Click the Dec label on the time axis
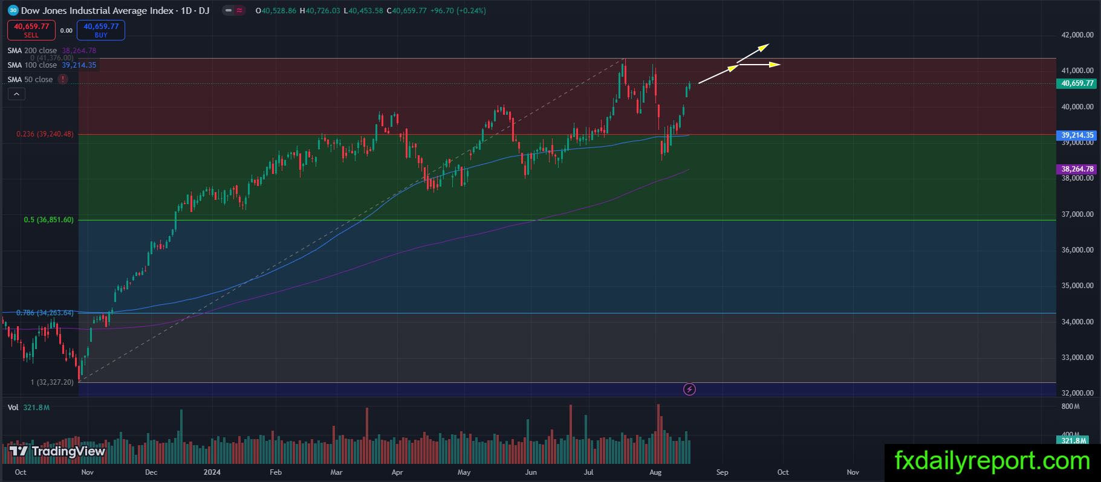Viewport: 1101px width, 482px height. 151,472
